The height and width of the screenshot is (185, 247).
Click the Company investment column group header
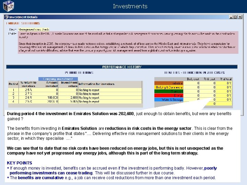click(58, 79)
